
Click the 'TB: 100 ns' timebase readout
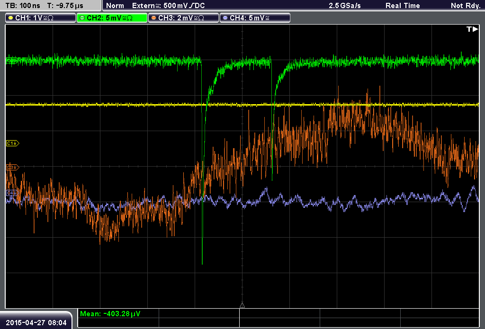click(x=23, y=6)
